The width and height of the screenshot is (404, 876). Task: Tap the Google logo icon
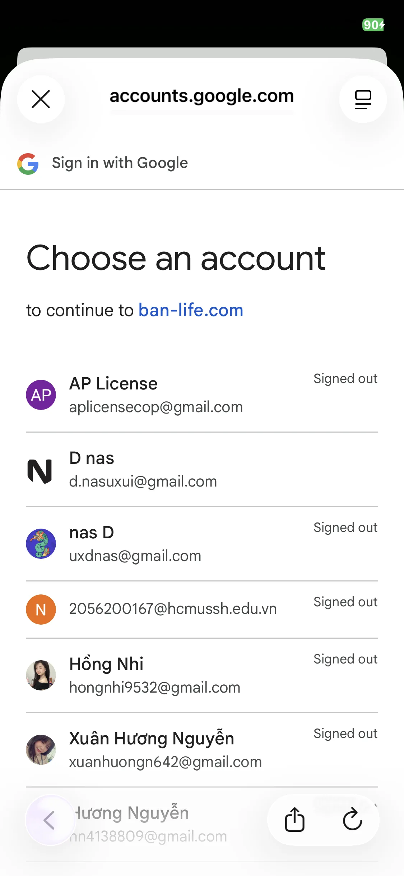28,164
